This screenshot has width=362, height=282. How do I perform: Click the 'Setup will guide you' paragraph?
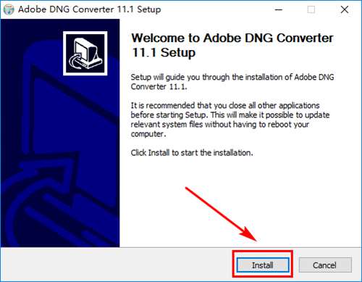pos(232,82)
